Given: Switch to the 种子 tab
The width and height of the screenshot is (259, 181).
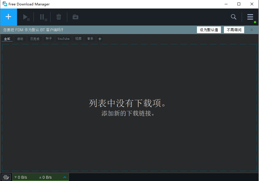Looking at the screenshot, I should 48,39.
